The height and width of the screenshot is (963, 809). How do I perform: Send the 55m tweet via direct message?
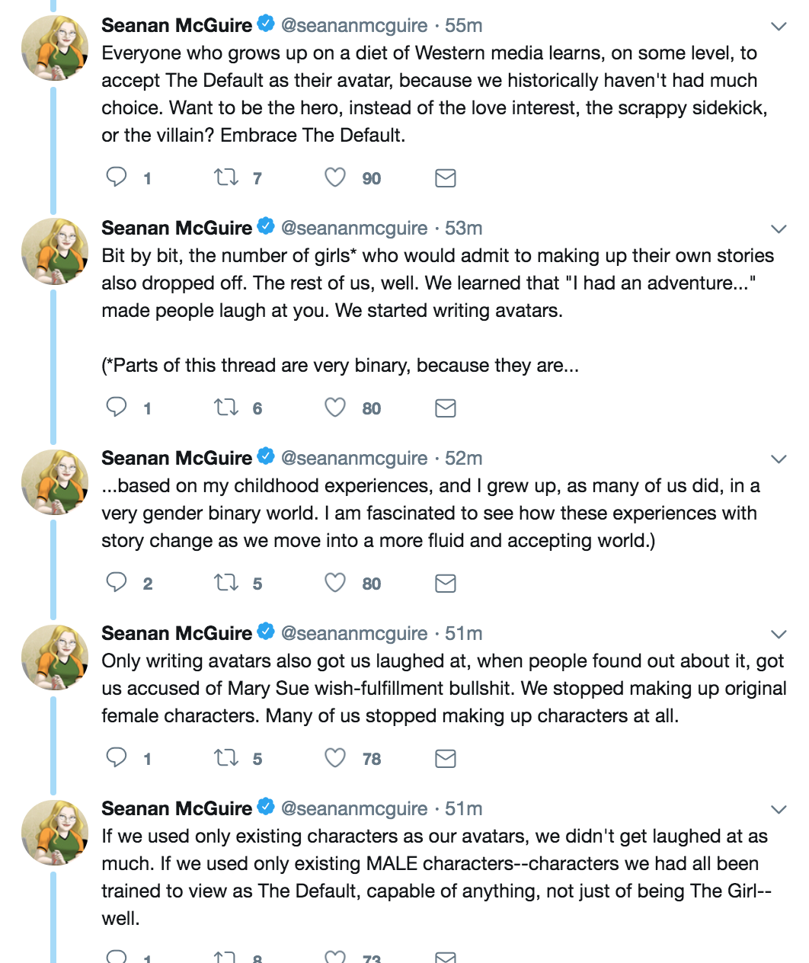[x=445, y=178]
